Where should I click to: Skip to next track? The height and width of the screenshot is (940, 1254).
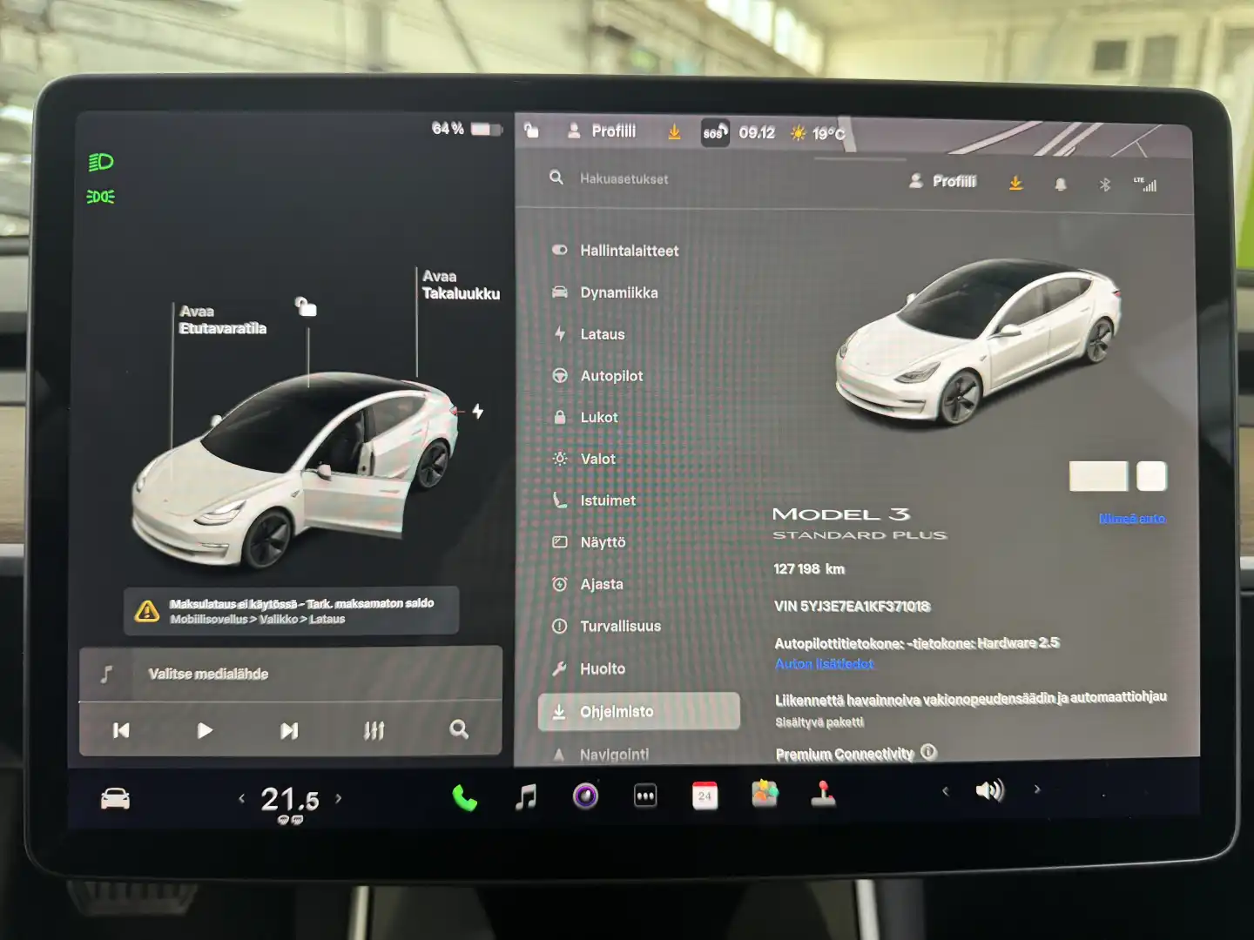click(289, 730)
